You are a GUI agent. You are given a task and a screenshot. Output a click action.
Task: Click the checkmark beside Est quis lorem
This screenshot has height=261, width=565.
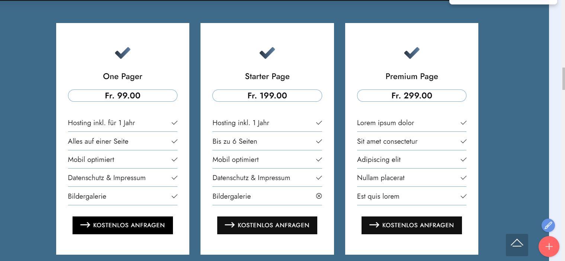(x=463, y=196)
